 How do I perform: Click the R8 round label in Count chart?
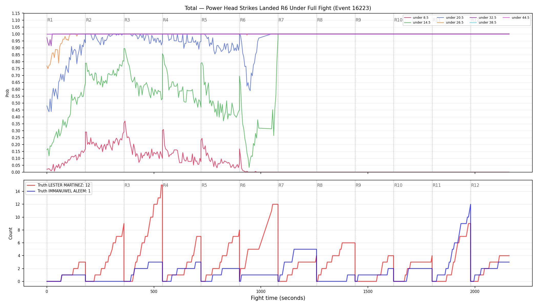click(320, 185)
